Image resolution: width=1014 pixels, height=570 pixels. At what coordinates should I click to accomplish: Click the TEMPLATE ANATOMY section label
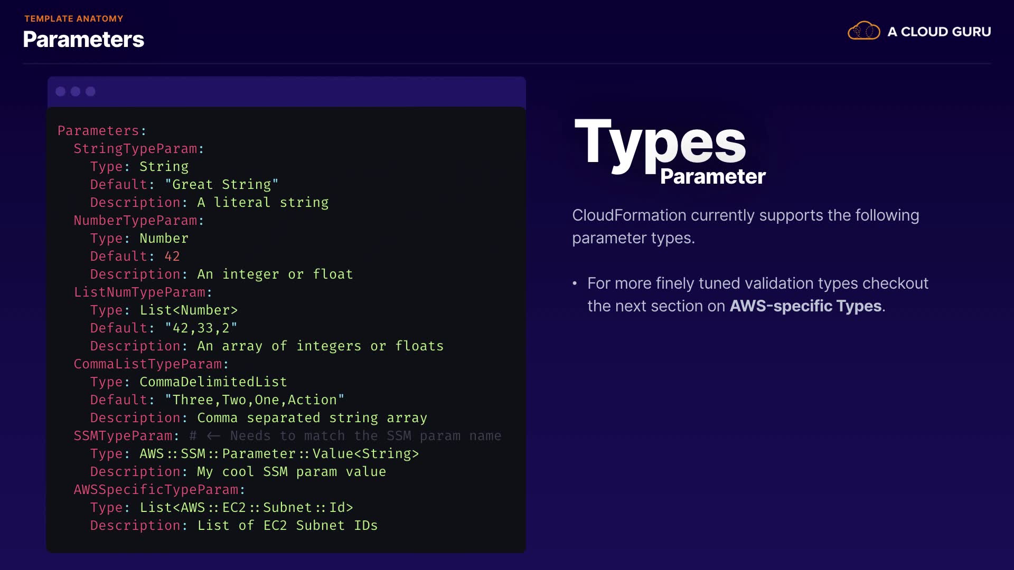74,18
